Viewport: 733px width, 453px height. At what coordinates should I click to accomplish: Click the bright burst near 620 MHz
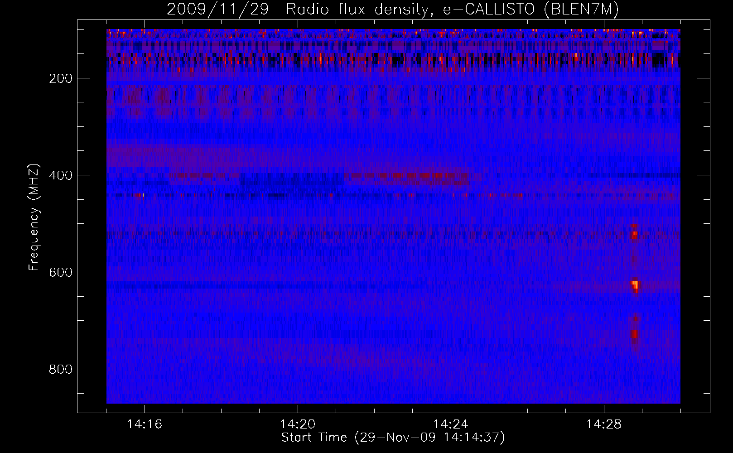coord(635,285)
